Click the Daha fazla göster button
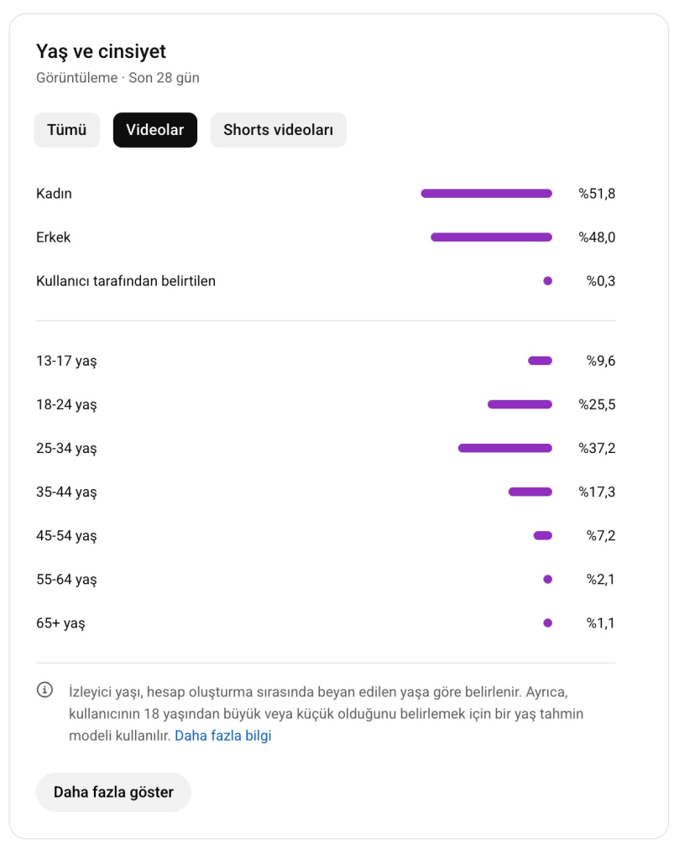Screen dimensions: 679x859 (113, 792)
